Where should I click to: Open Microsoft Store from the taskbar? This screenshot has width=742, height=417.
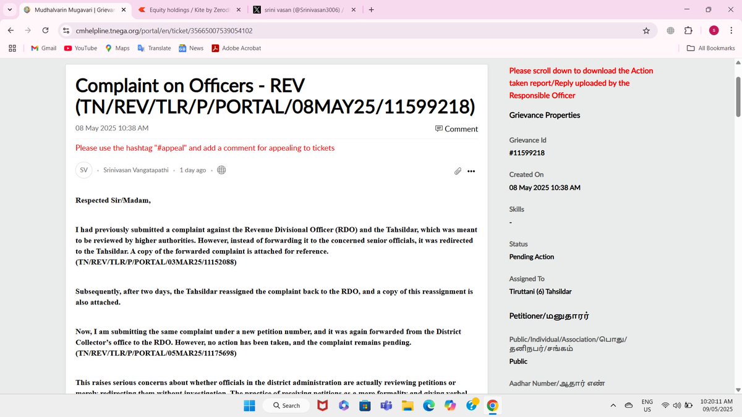365,405
